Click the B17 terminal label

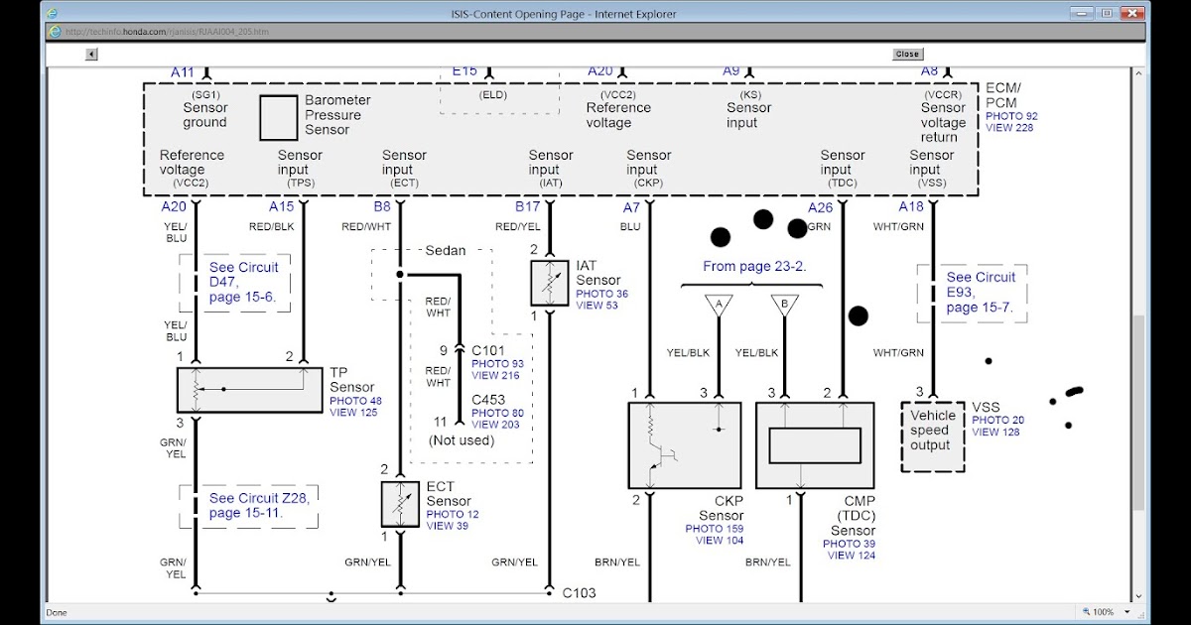tap(527, 207)
